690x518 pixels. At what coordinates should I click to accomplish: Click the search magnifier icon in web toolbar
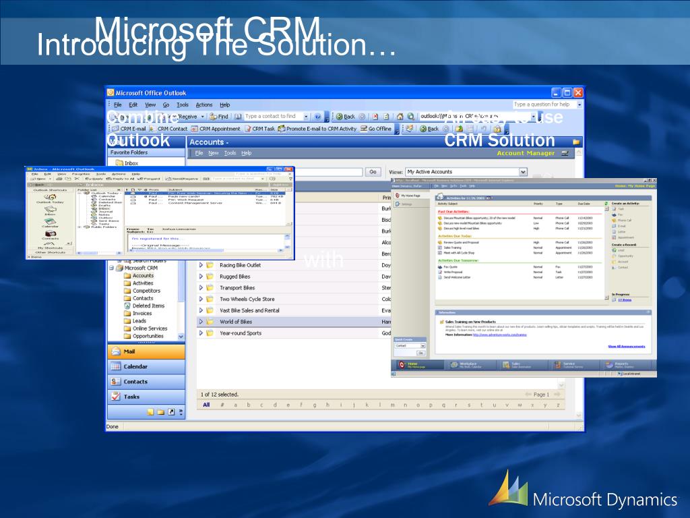pyautogui.click(x=410, y=116)
